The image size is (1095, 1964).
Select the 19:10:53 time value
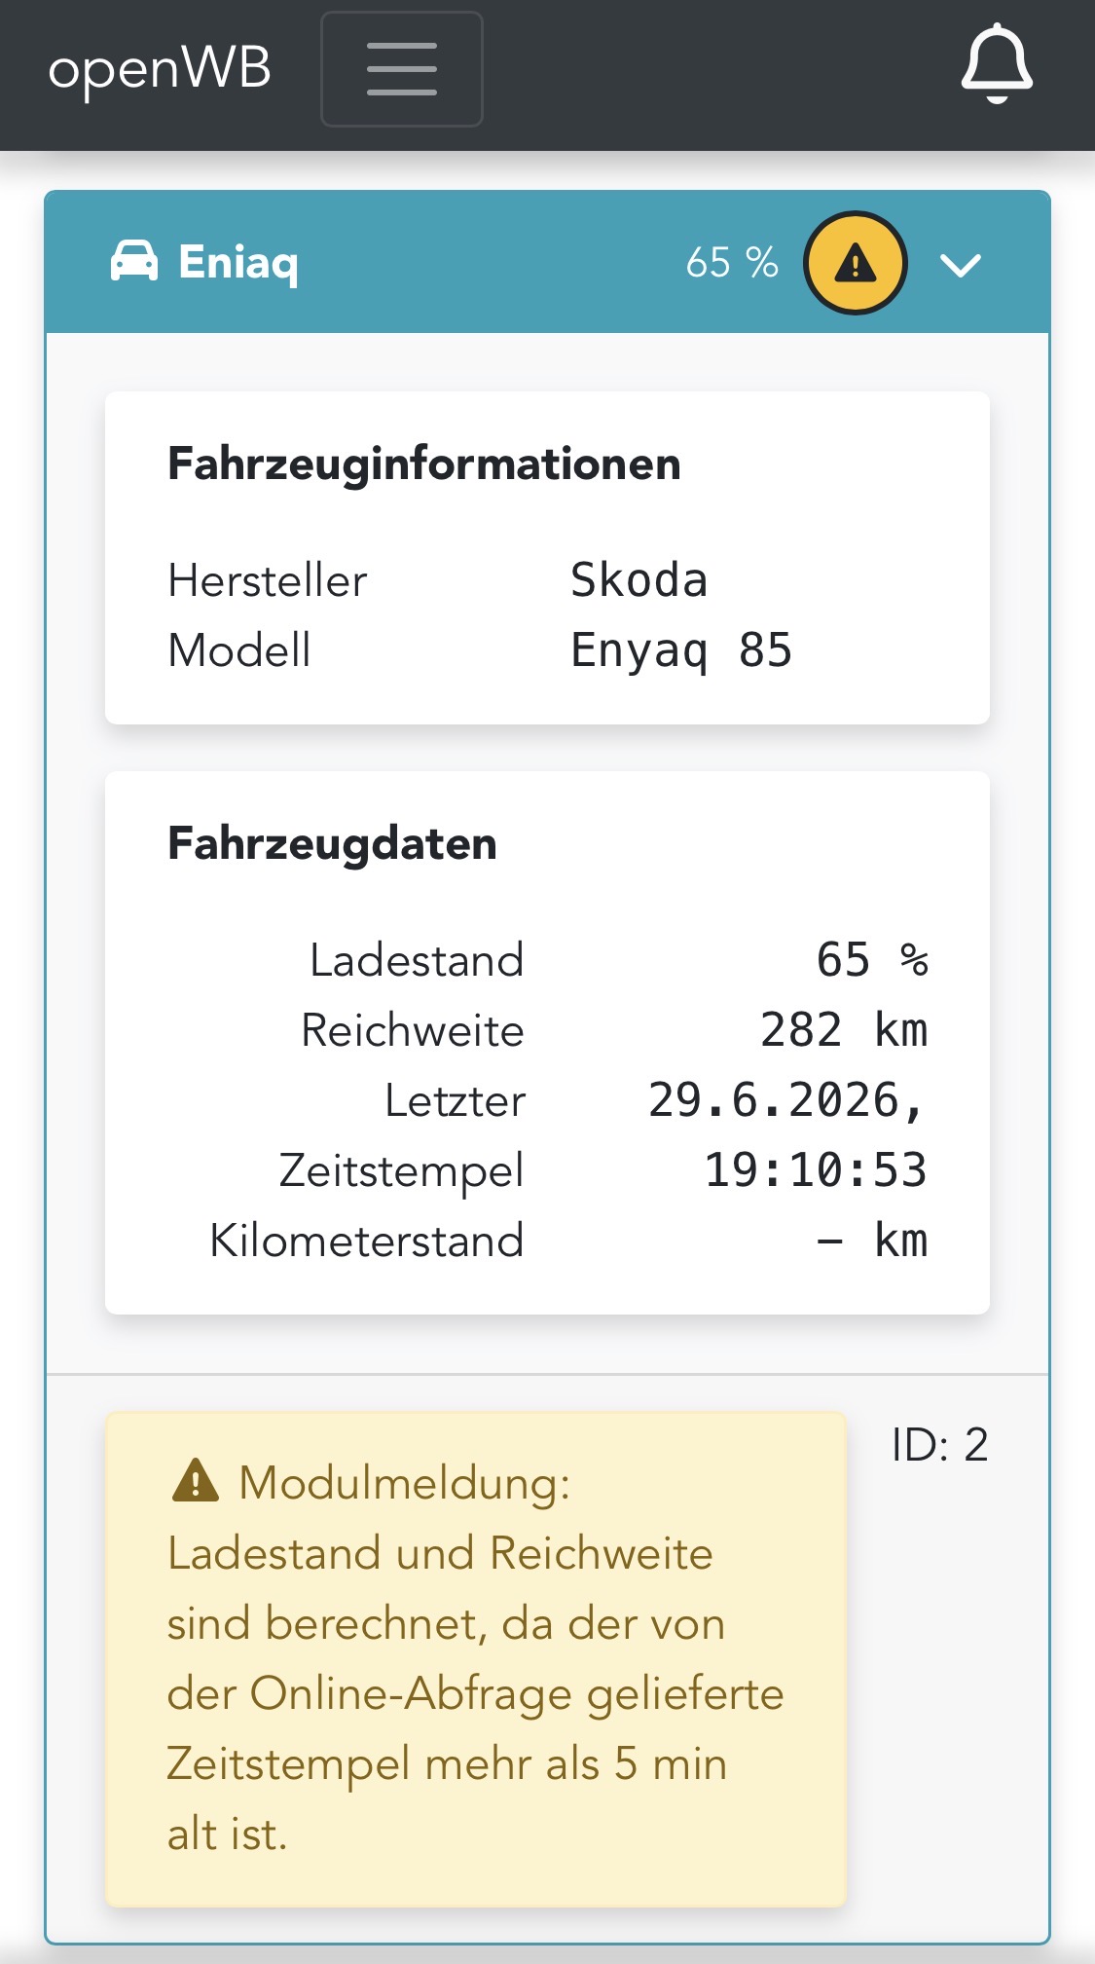point(816,1170)
